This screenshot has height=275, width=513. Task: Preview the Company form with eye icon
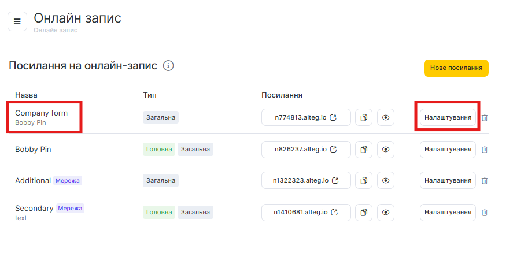[x=386, y=118]
